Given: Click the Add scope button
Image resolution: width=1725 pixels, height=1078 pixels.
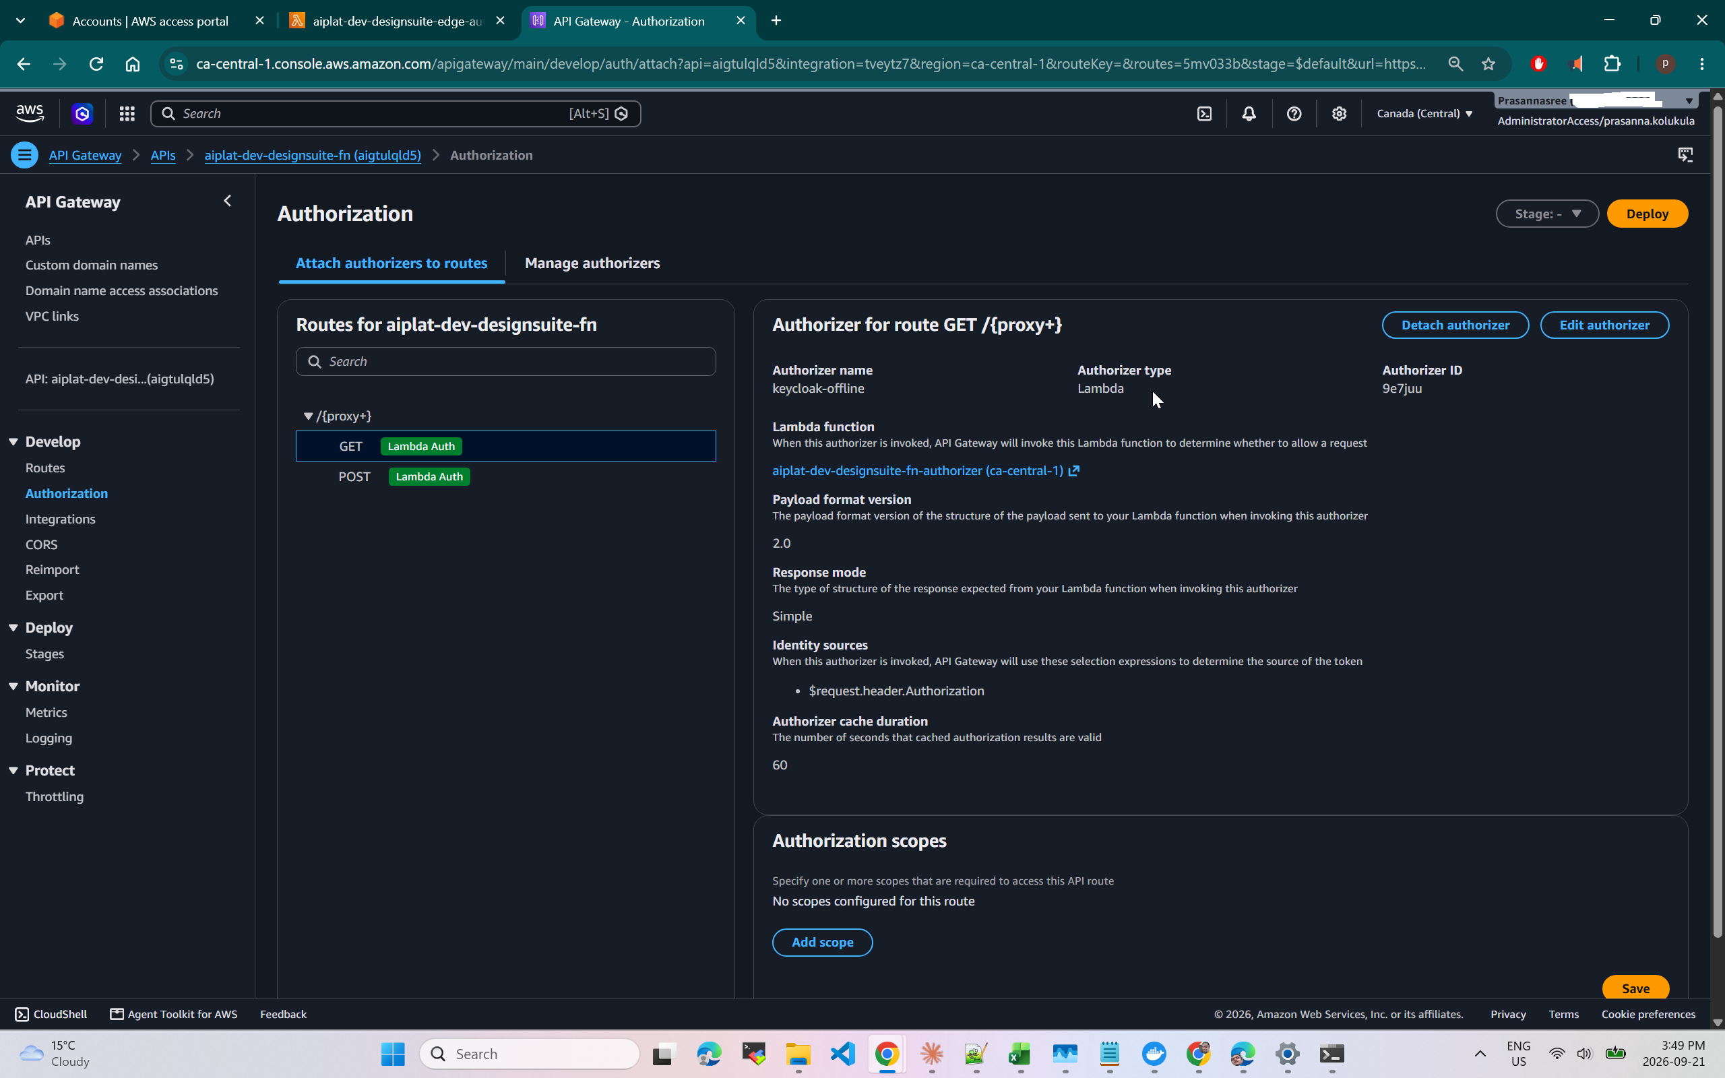Looking at the screenshot, I should click(x=822, y=943).
